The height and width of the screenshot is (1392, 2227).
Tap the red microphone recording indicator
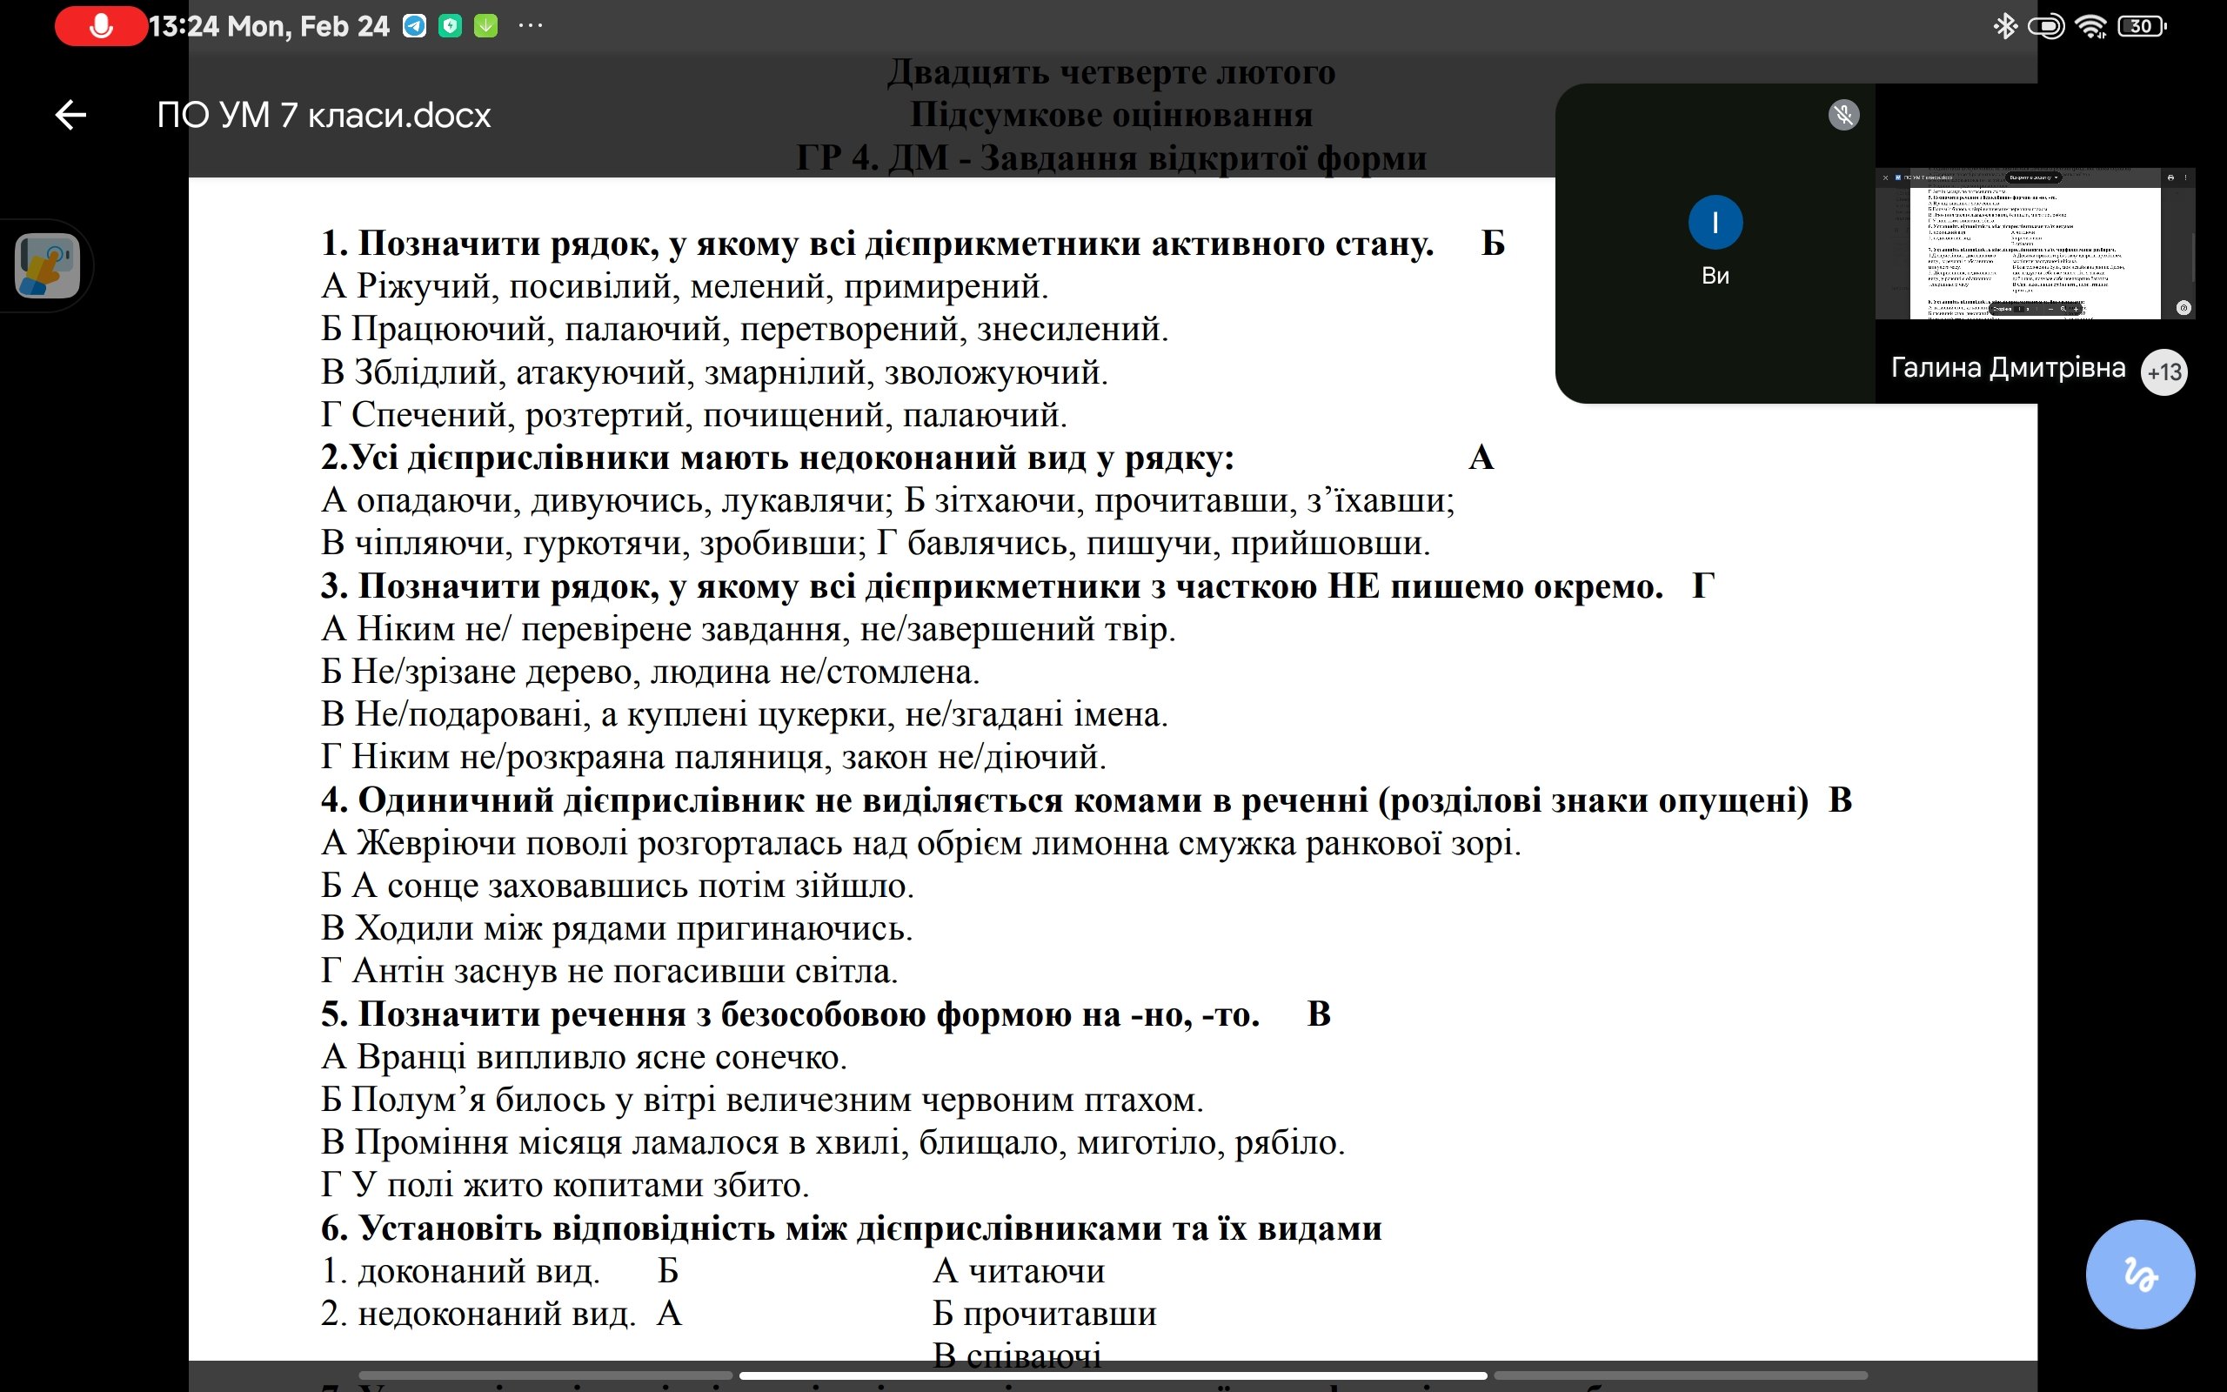point(101,26)
